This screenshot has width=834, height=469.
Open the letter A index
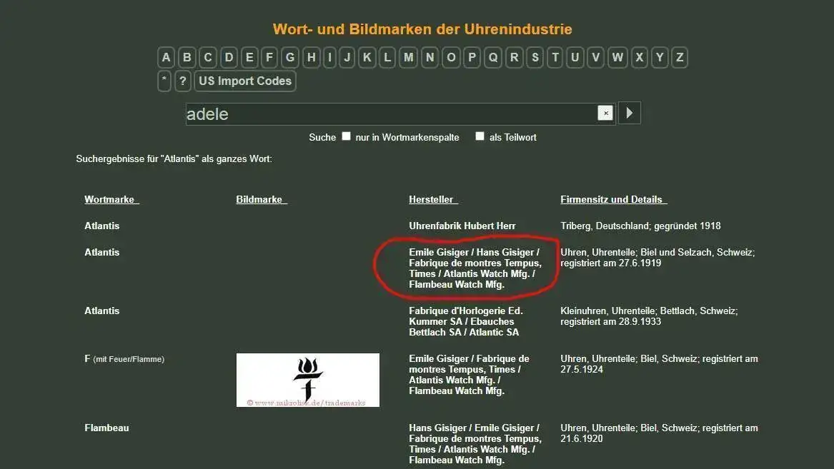[x=166, y=57]
